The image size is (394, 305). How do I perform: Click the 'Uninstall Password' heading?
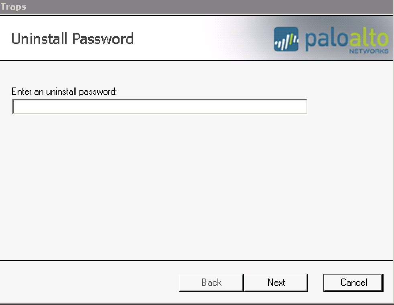(x=72, y=39)
